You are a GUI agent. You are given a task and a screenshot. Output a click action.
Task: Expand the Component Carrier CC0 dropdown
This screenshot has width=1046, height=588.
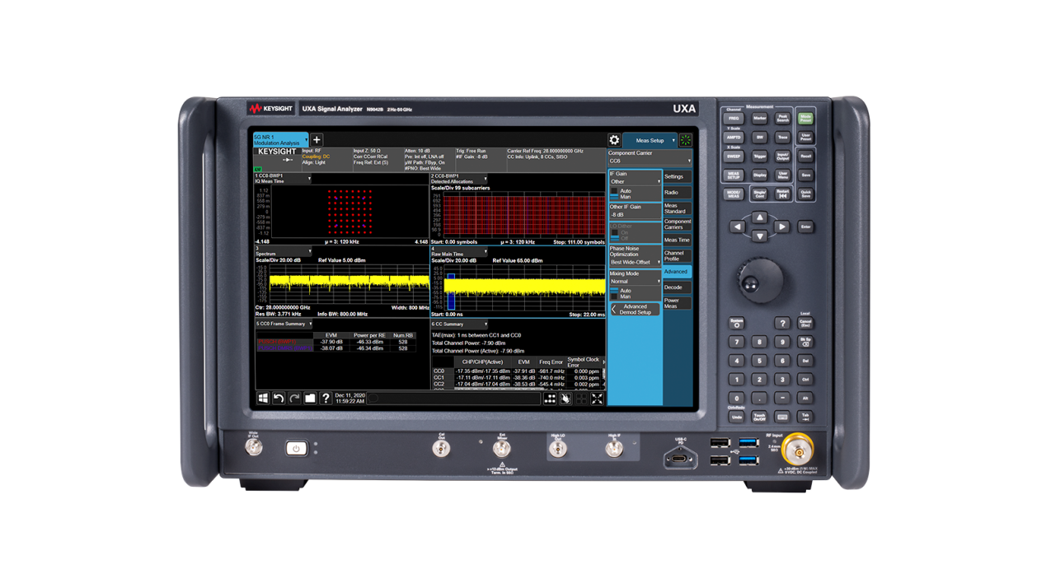click(650, 161)
